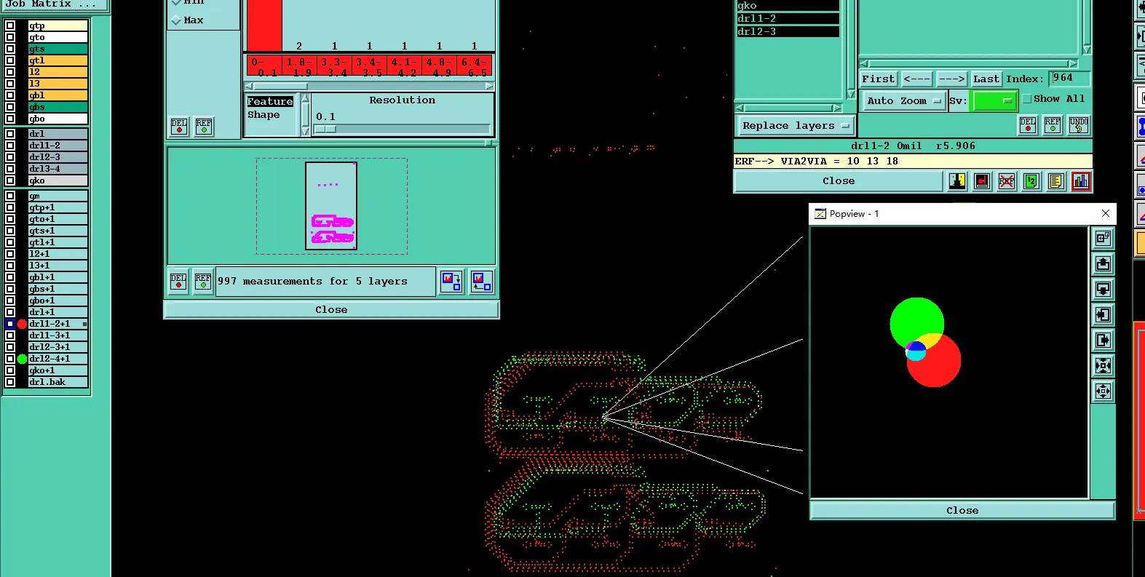This screenshot has height=577, width=1145.
Task: Select Shape in the list
Action: [x=264, y=115]
